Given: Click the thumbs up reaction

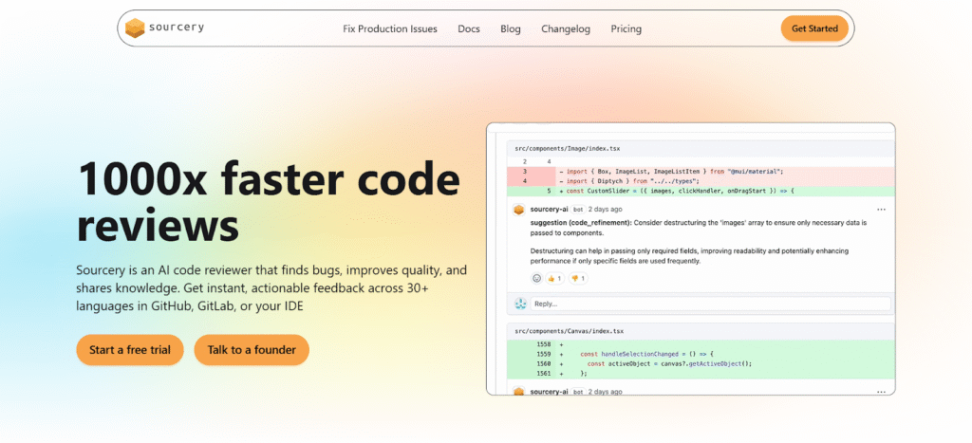Looking at the screenshot, I should click(x=553, y=278).
